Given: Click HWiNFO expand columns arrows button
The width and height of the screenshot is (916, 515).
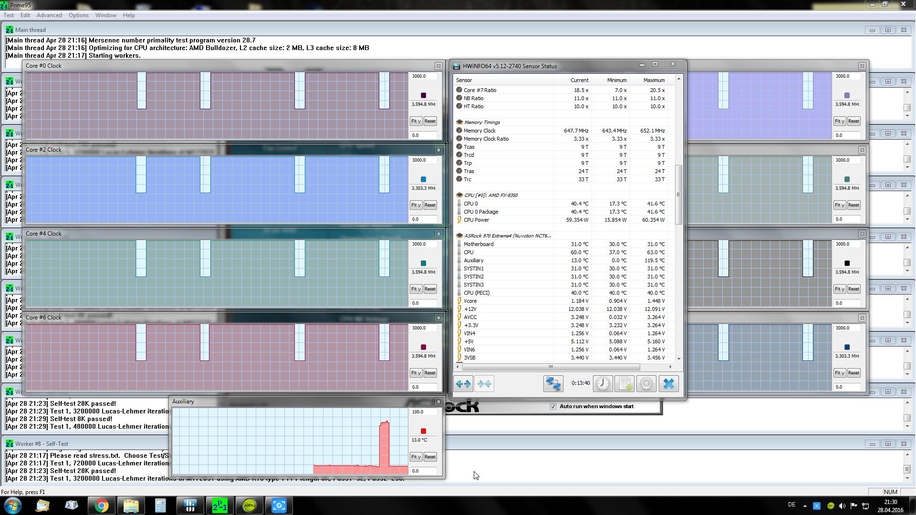Looking at the screenshot, I should tap(463, 384).
